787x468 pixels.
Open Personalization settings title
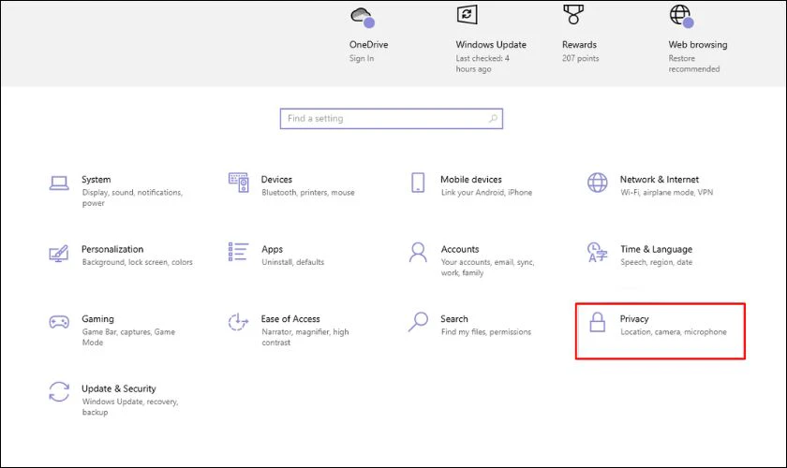pos(112,249)
